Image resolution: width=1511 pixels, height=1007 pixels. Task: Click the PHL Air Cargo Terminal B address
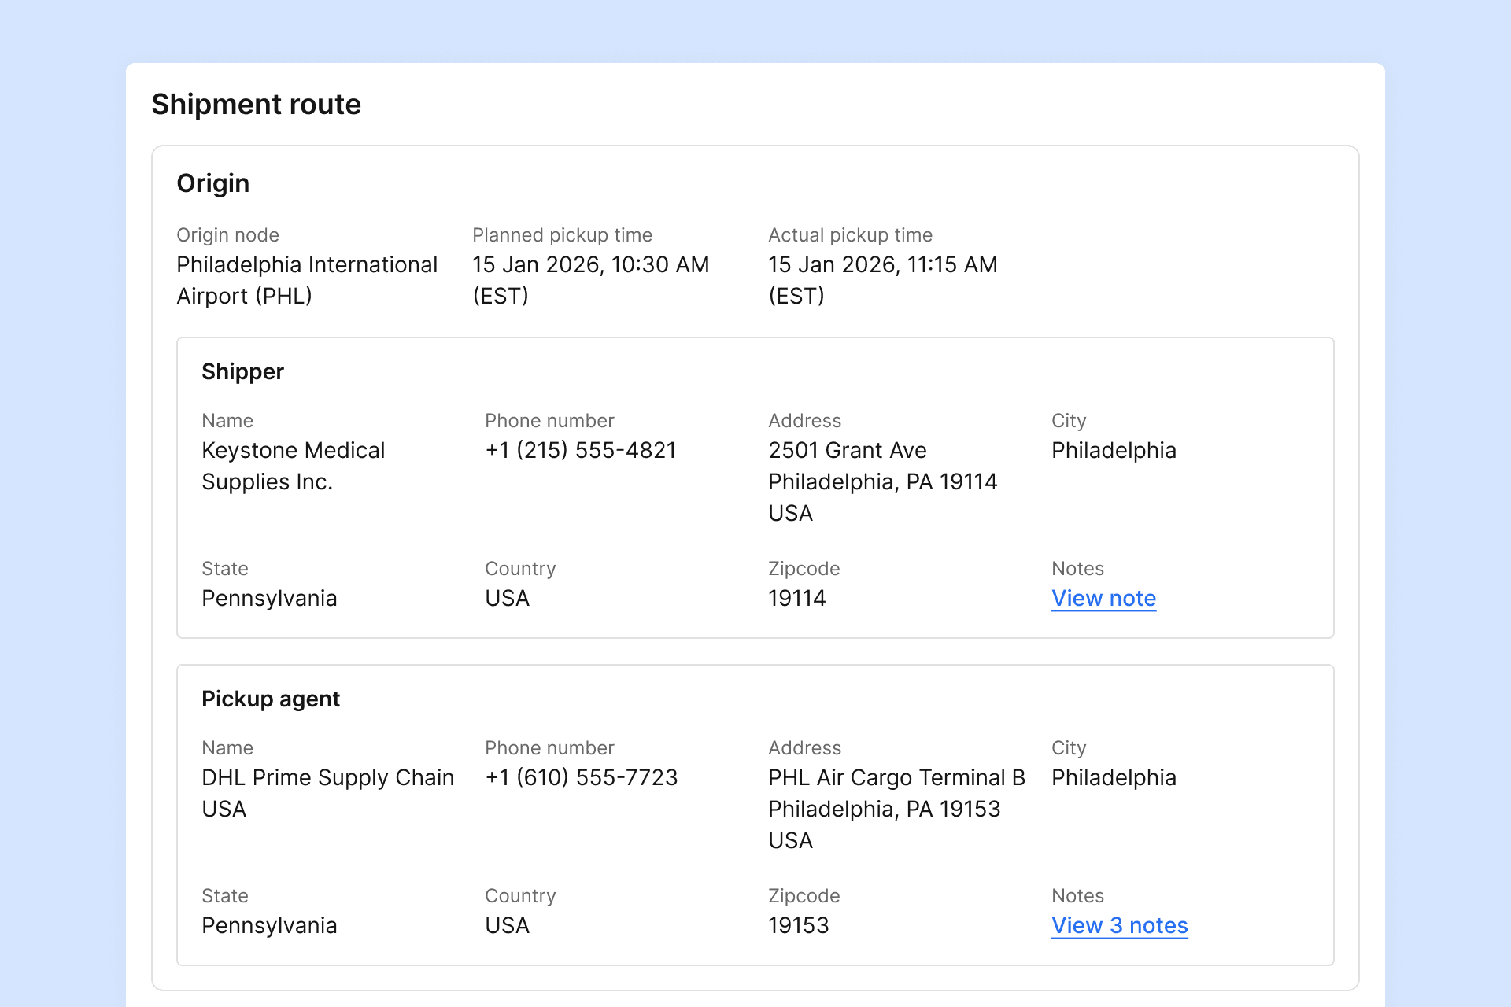(896, 778)
